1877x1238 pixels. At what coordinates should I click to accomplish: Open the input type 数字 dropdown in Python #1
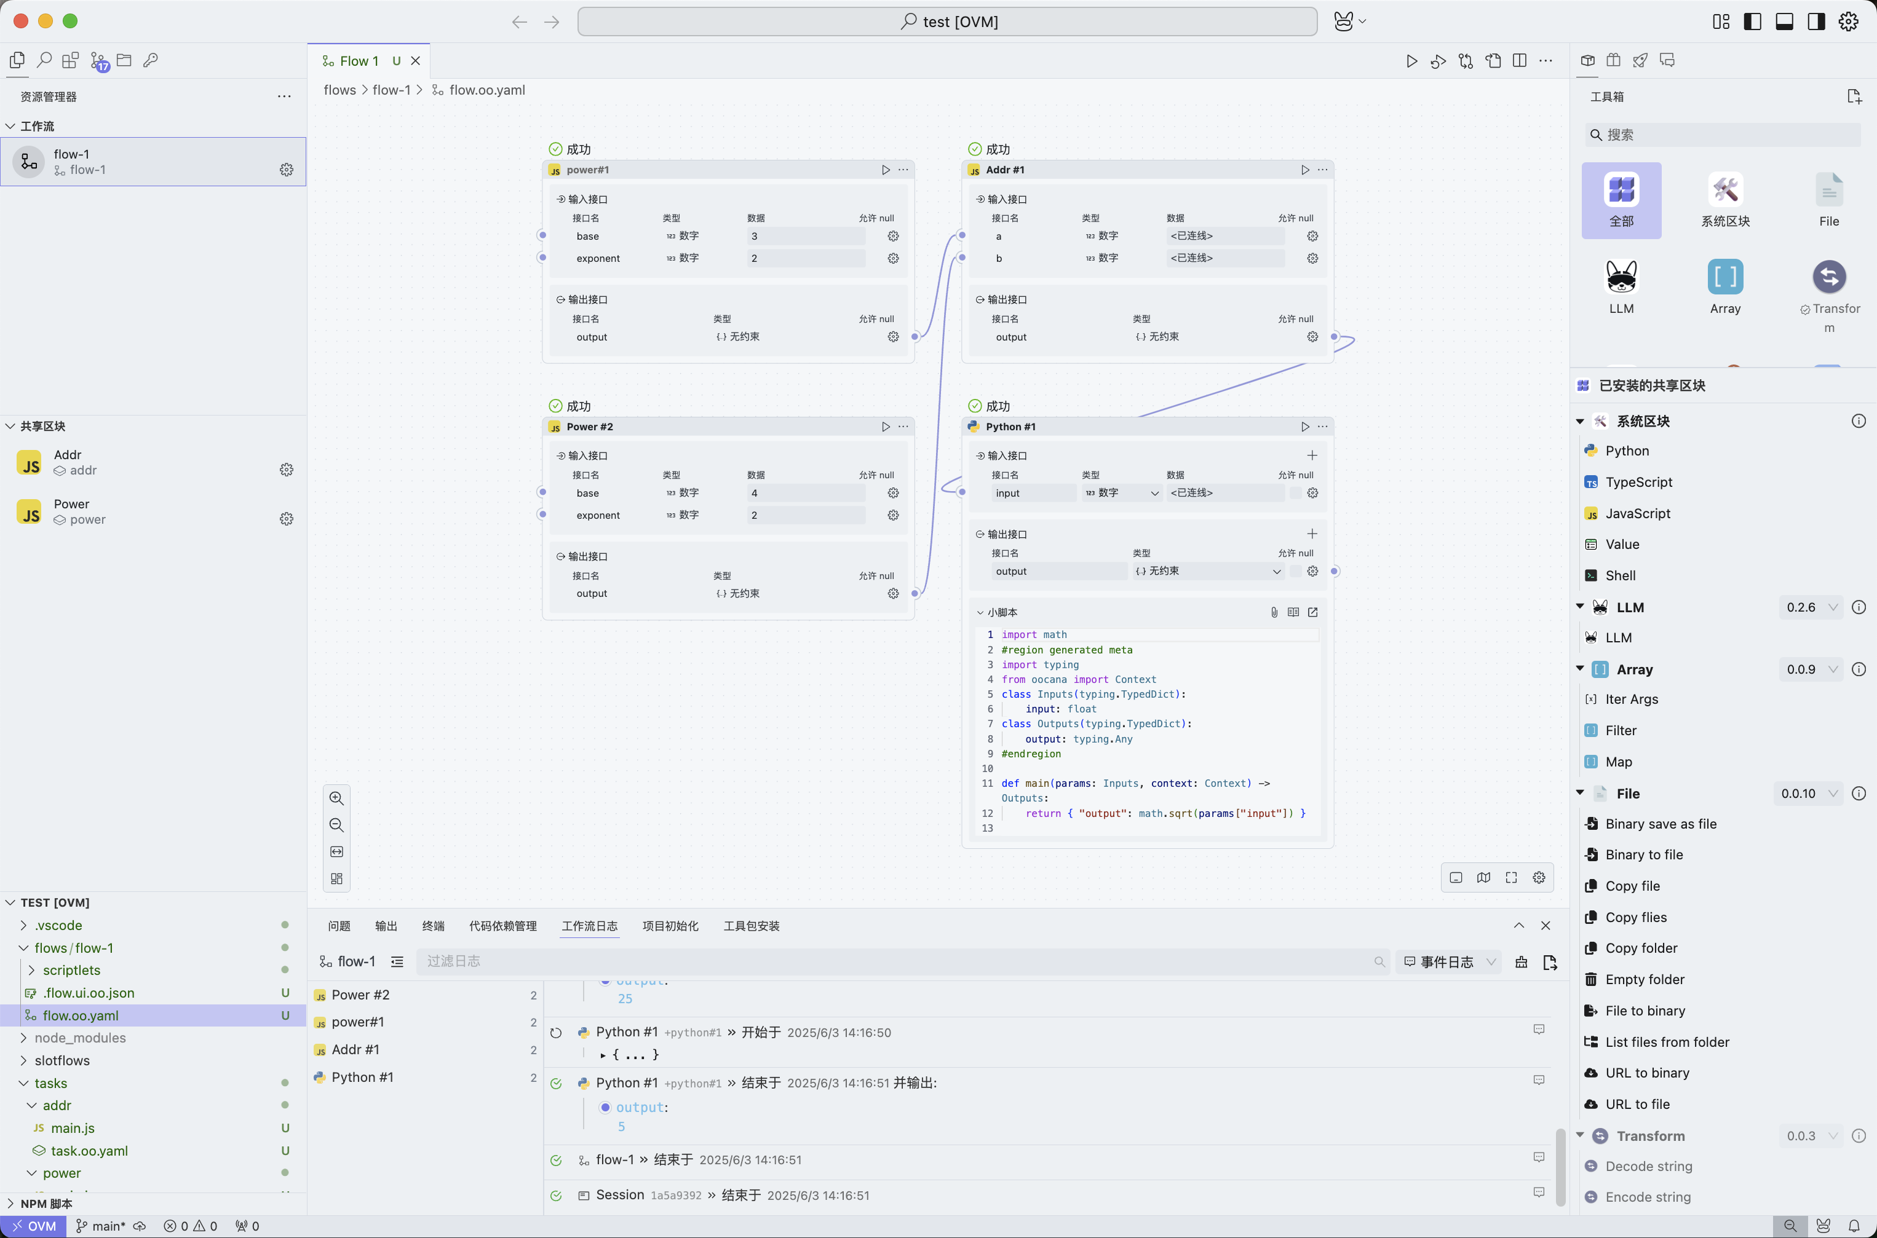coord(1122,492)
